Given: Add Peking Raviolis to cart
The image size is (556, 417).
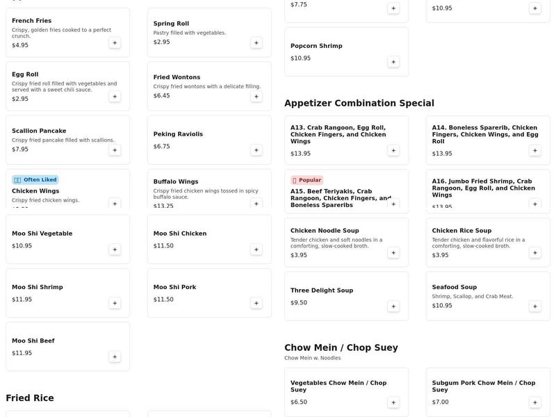Looking at the screenshot, I should tap(256, 150).
